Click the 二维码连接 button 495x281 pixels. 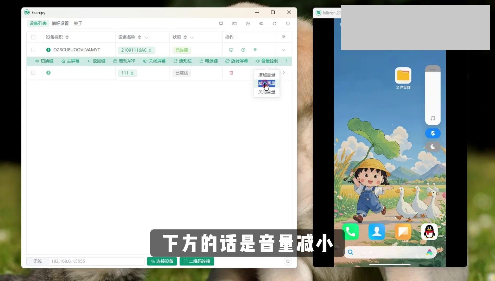point(197,261)
